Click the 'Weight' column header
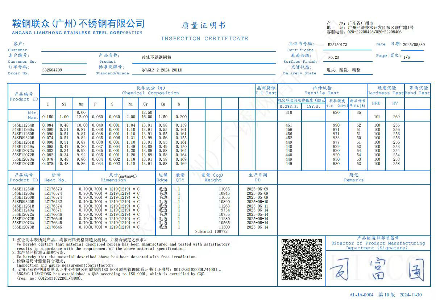 click(213, 180)
